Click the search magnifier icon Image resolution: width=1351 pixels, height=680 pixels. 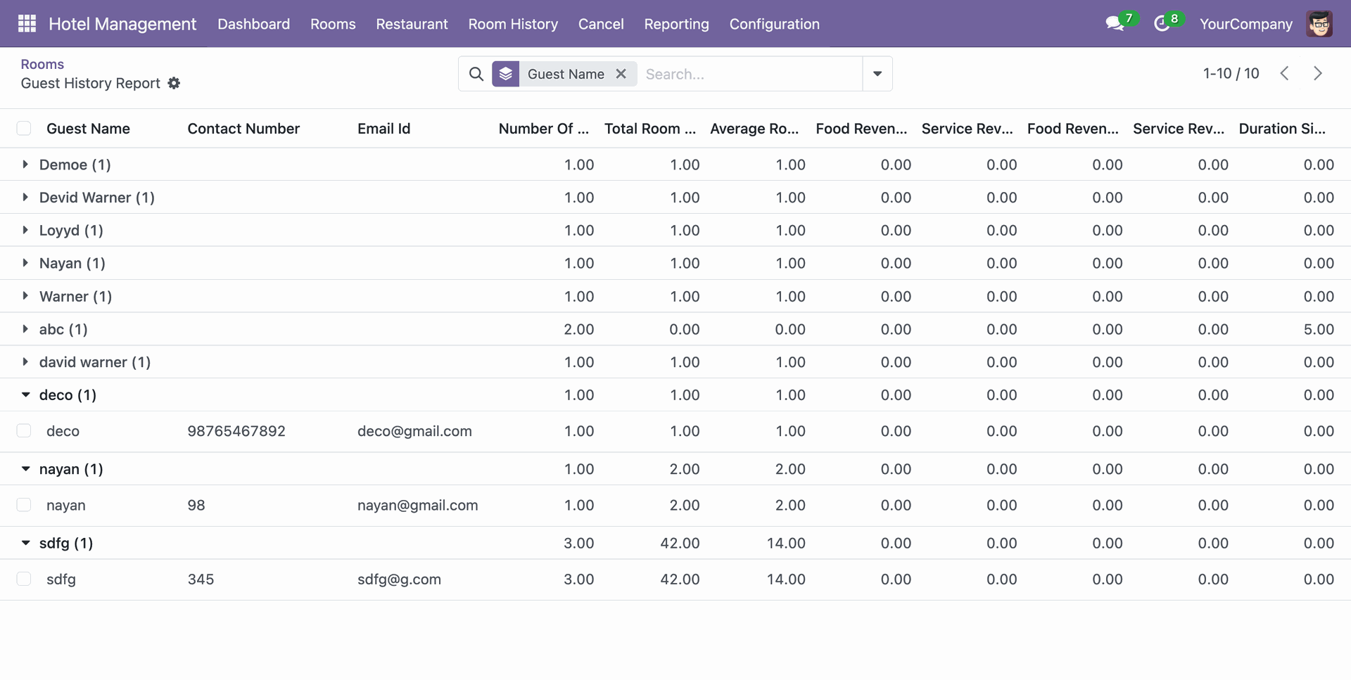(476, 74)
